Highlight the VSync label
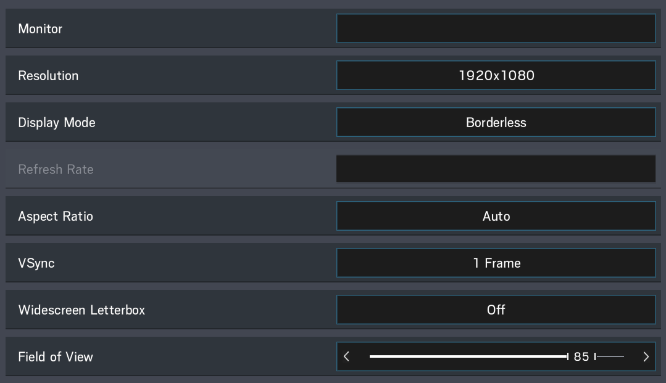Image resolution: width=666 pixels, height=383 pixels. (36, 263)
